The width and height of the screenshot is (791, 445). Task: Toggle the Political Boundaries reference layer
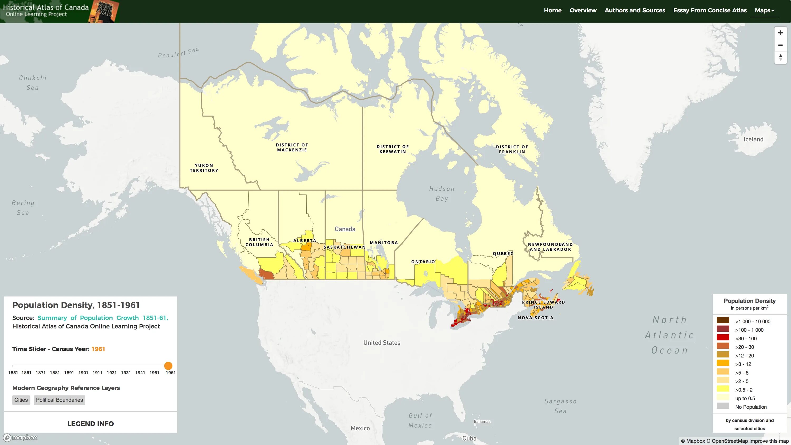point(59,400)
